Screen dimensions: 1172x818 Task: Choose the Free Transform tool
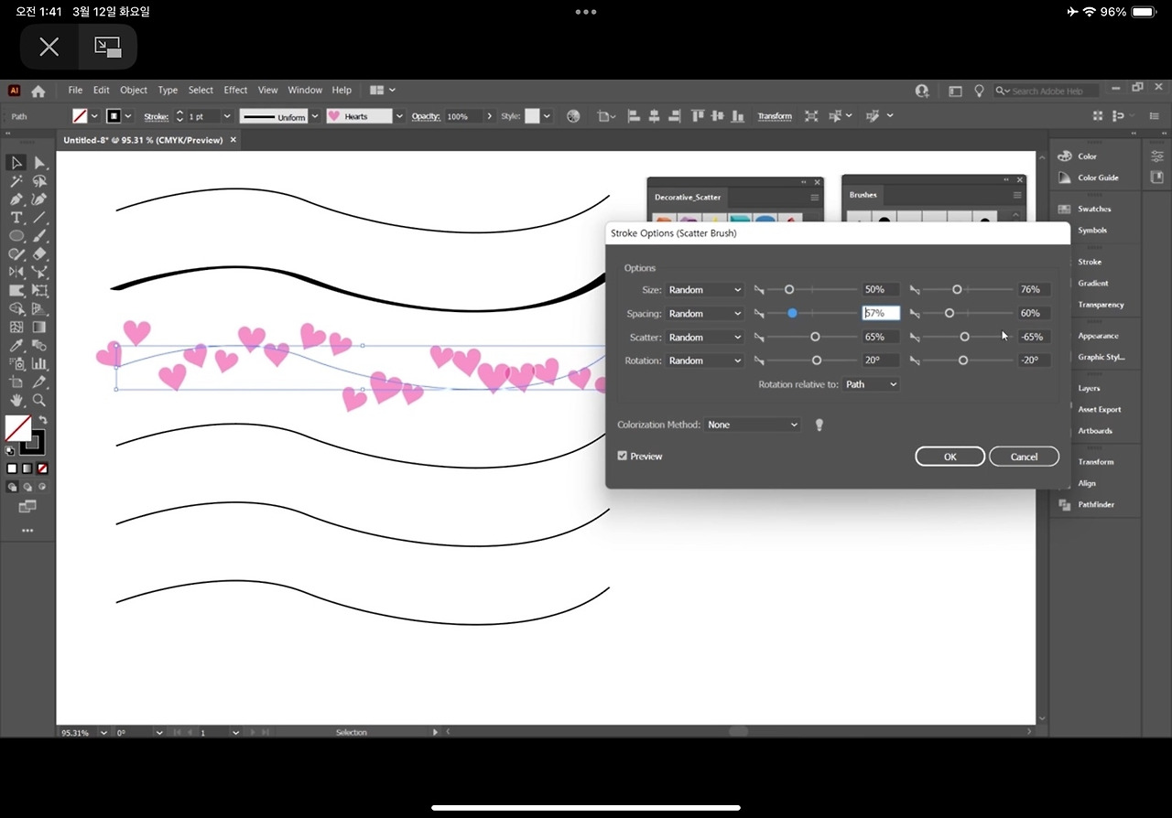pyautogui.click(x=39, y=291)
